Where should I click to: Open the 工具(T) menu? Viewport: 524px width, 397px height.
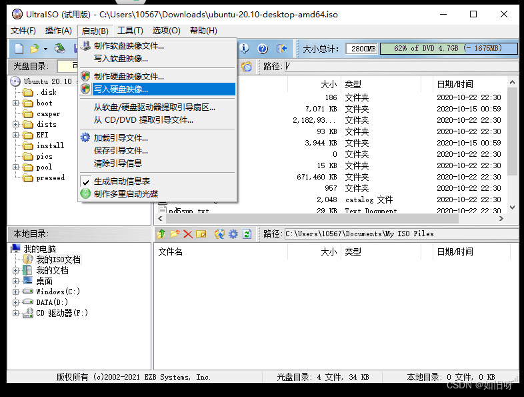[x=130, y=31]
